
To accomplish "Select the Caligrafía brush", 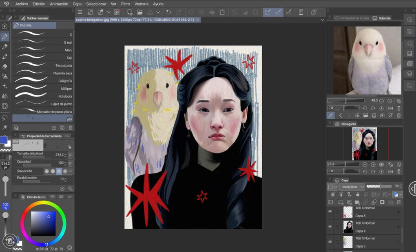I will 43,81.
